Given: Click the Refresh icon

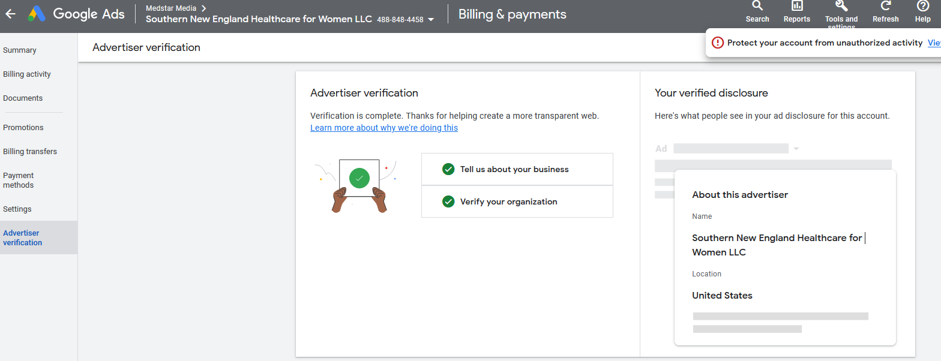Looking at the screenshot, I should pyautogui.click(x=886, y=6).
